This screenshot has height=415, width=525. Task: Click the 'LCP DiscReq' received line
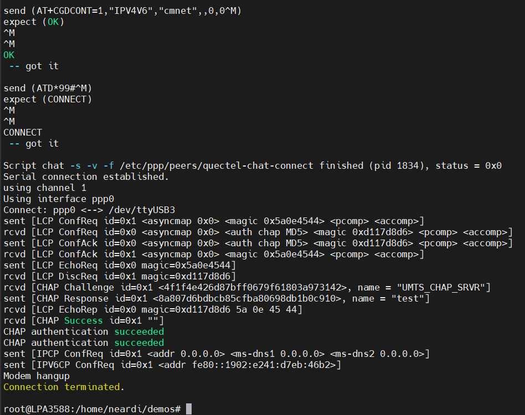tap(120, 277)
